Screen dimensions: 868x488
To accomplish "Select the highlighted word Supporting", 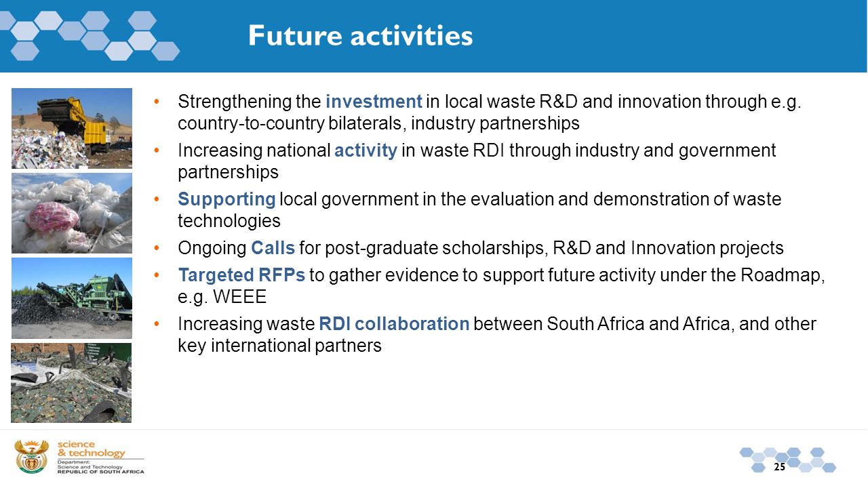I will coord(226,199).
